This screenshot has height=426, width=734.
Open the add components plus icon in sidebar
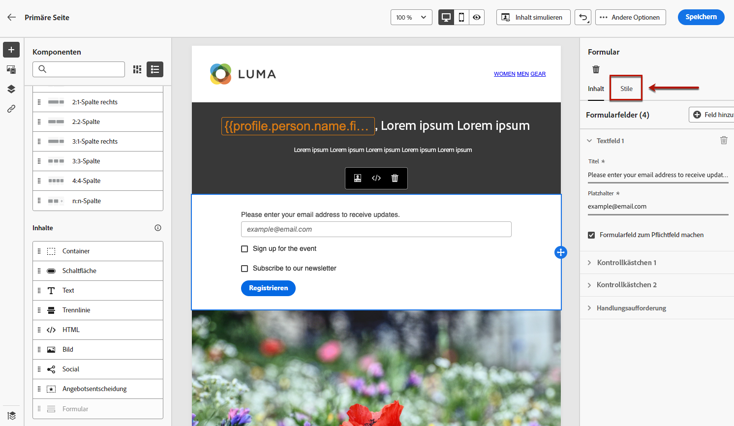[x=11, y=50]
